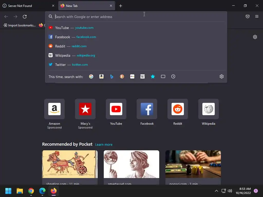The image size is (263, 197).
Task: Open a new tab with plus button
Action: coord(121,6)
